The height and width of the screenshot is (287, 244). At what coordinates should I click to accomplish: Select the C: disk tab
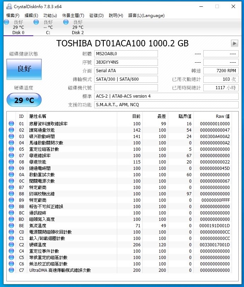48,27
